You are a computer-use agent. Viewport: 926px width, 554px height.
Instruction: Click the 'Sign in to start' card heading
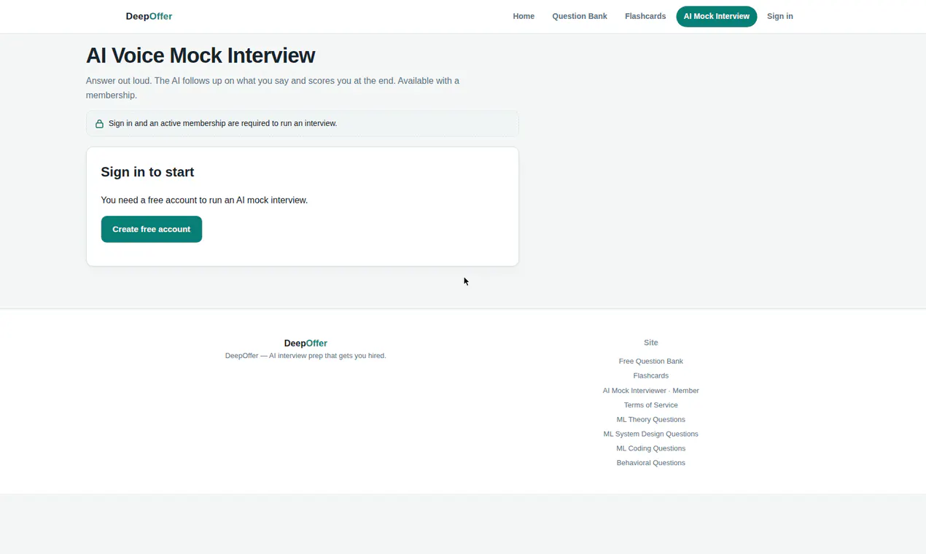pyautogui.click(x=147, y=172)
